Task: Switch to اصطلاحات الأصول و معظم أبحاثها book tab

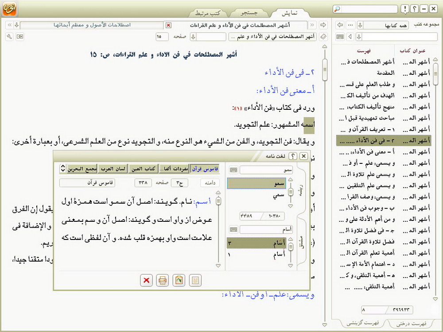Action: 92,25
